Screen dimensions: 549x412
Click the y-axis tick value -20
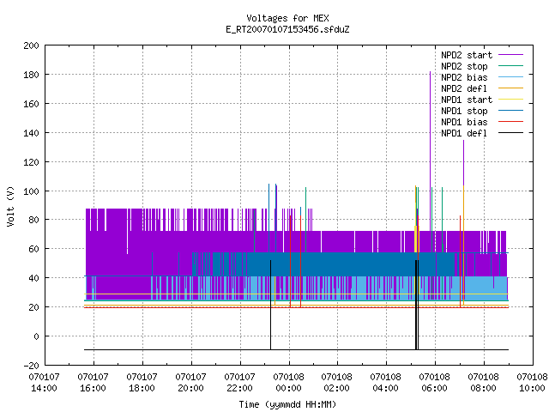(x=31, y=366)
